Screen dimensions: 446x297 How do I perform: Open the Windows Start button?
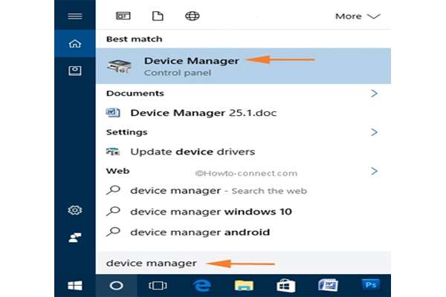point(75,285)
